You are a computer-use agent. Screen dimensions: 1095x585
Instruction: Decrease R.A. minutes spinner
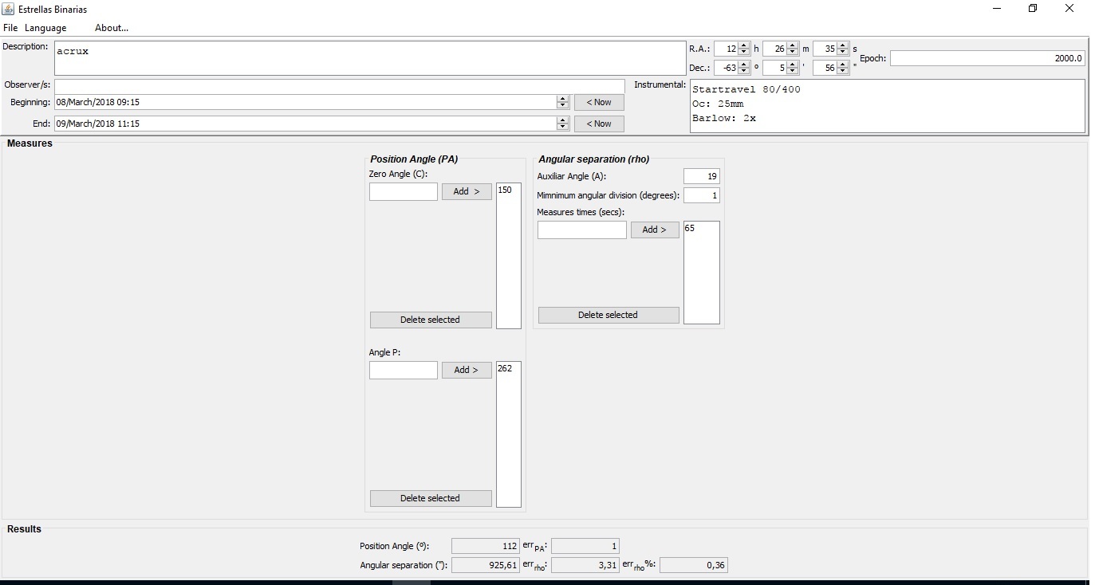793,52
